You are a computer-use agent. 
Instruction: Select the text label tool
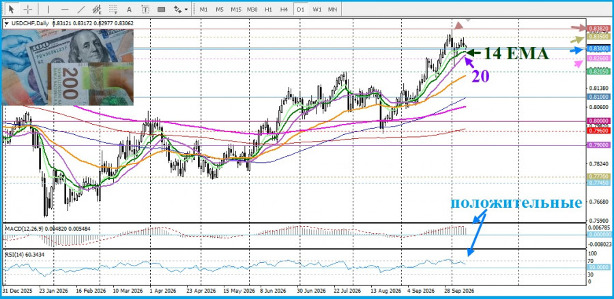click(145, 9)
